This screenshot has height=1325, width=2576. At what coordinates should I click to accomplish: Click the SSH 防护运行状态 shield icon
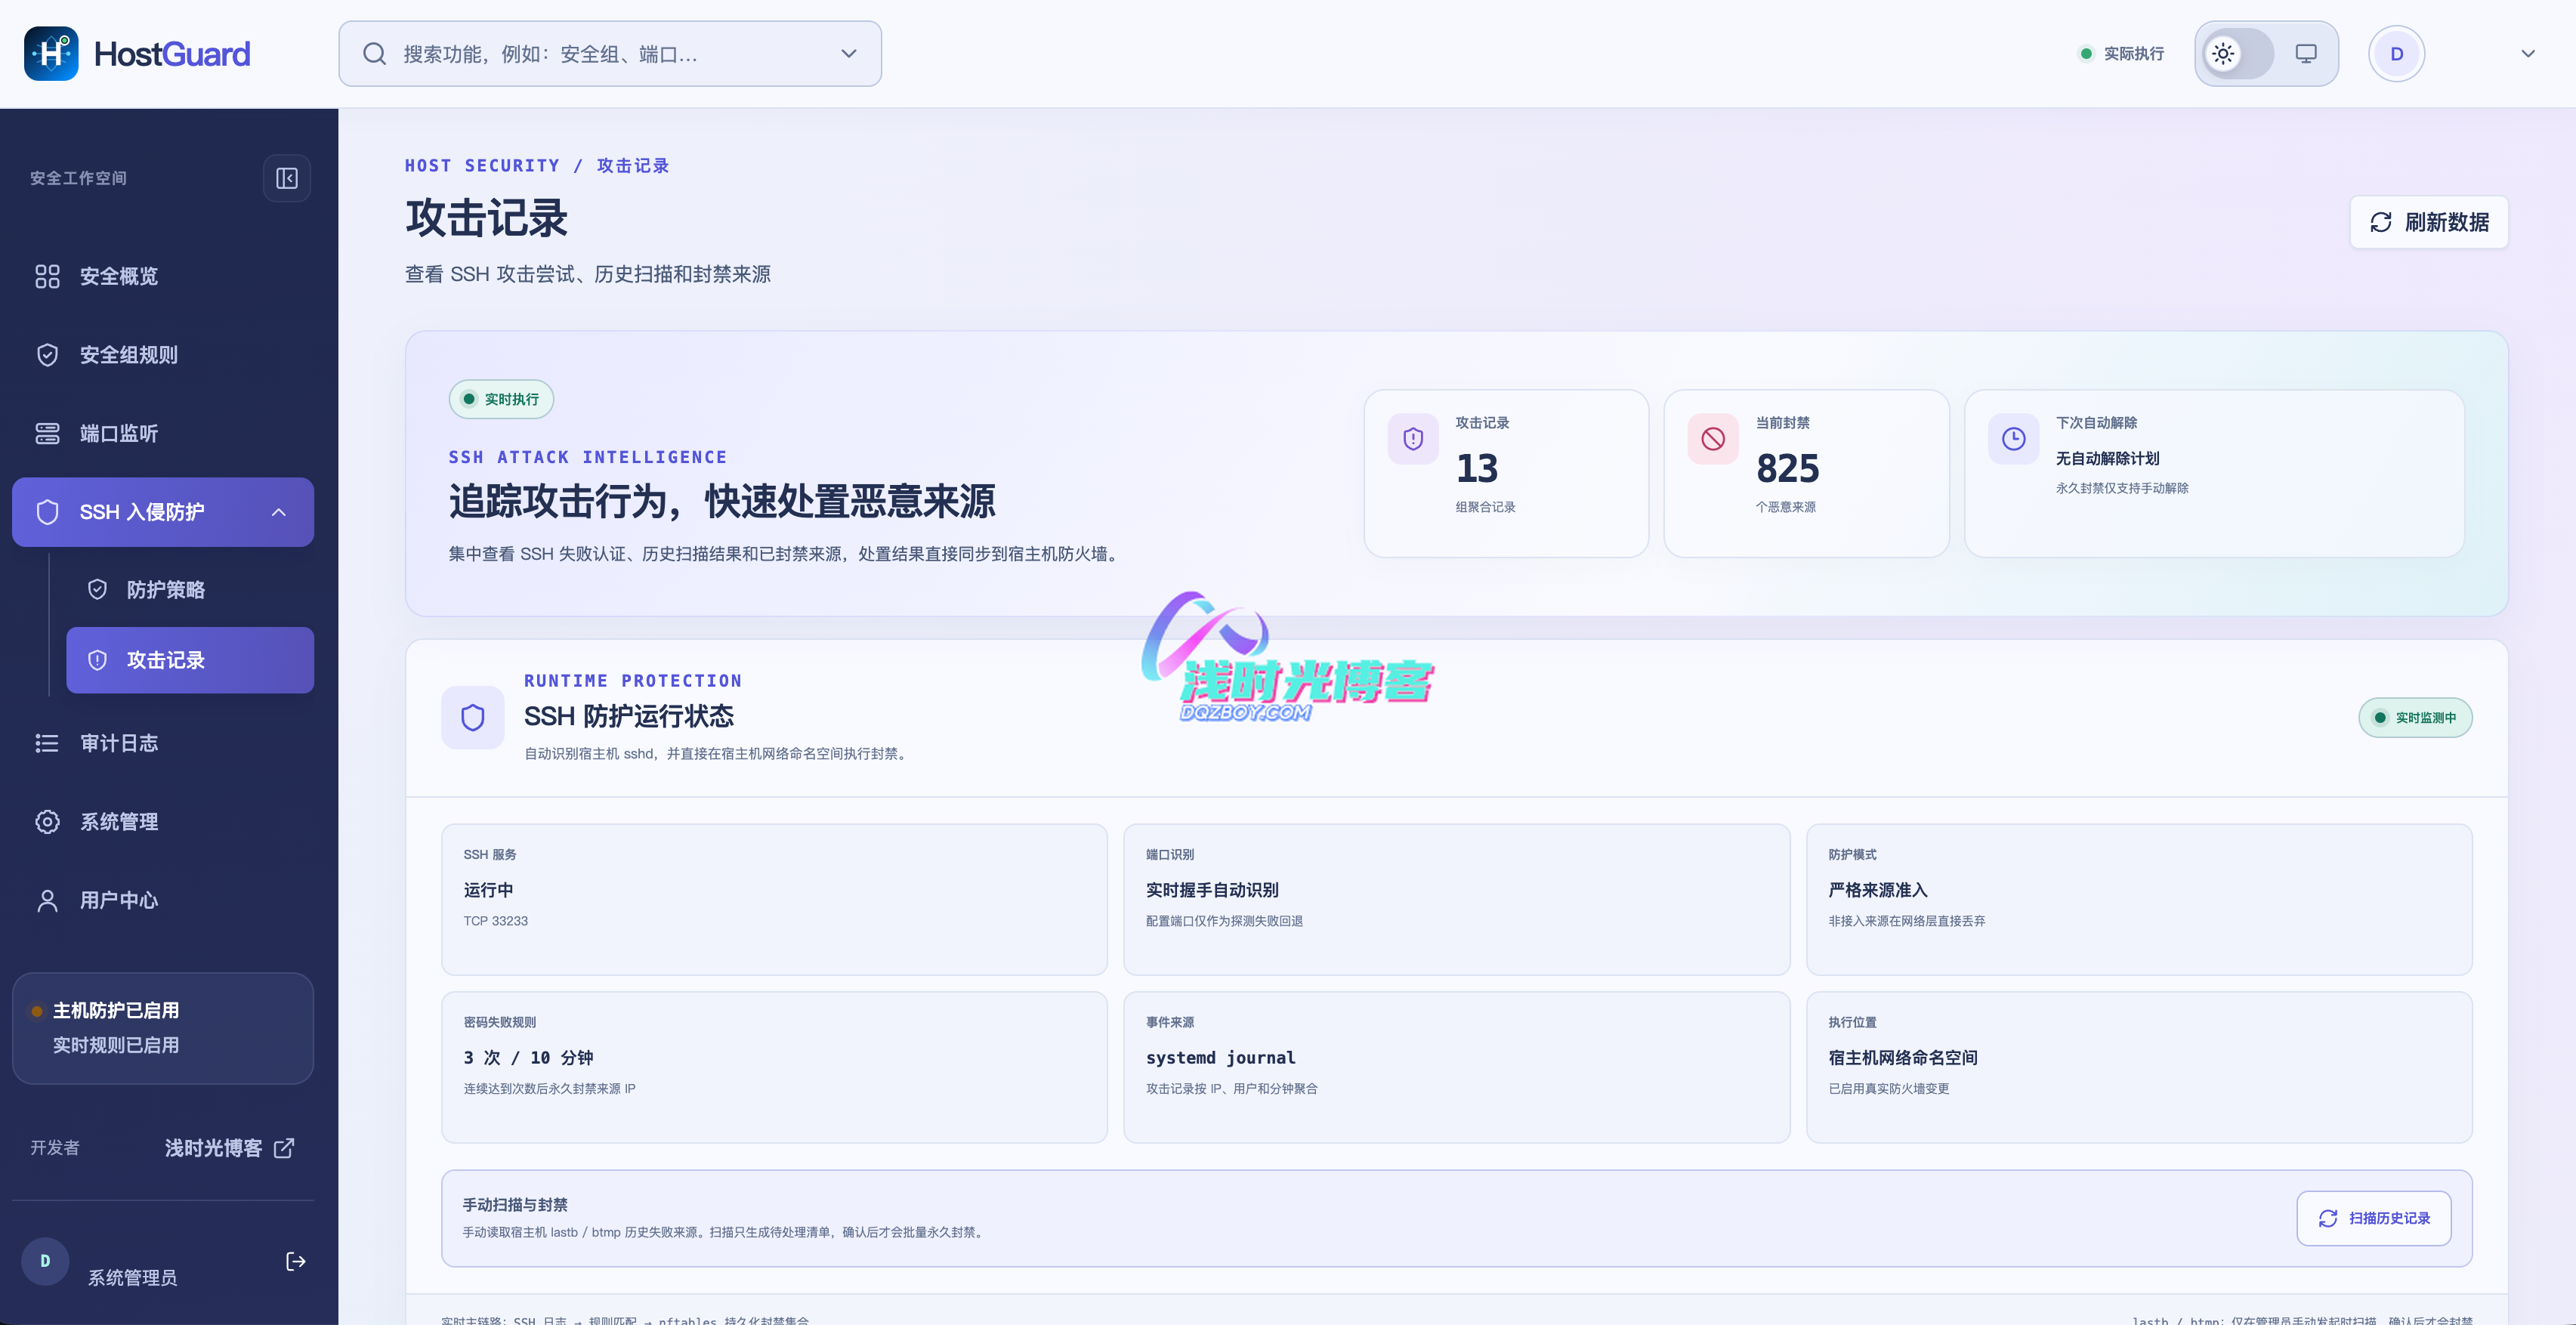point(473,717)
